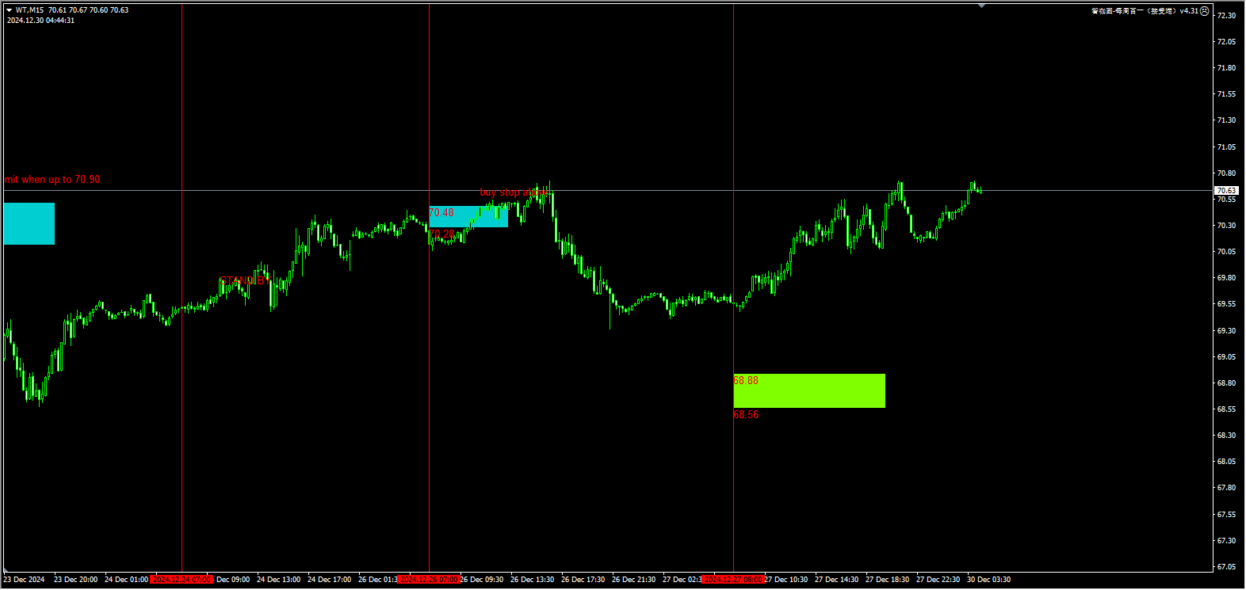Open the WT,M15 chart dropdown arrow

coord(9,10)
